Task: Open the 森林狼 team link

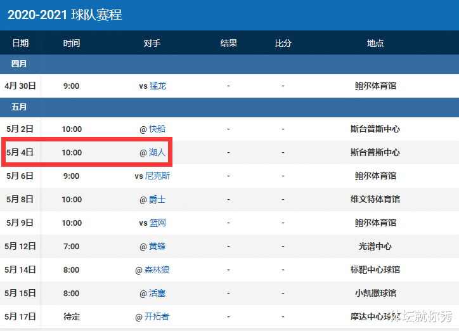Action: pos(157,269)
